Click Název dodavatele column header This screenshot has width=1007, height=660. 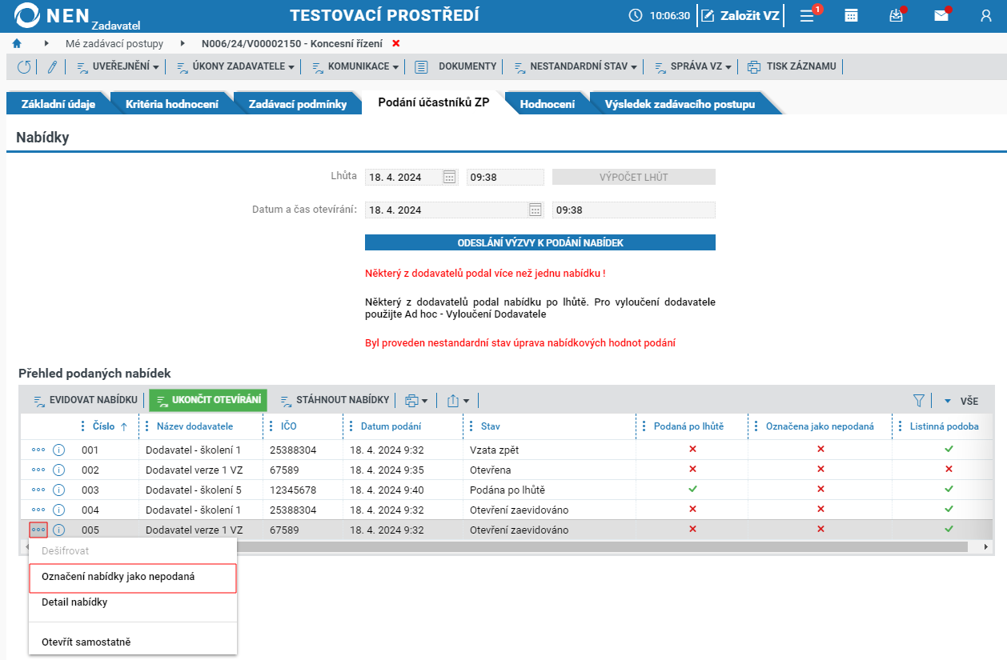pyautogui.click(x=195, y=426)
